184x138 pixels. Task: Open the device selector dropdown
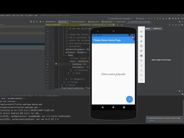pos(120,19)
